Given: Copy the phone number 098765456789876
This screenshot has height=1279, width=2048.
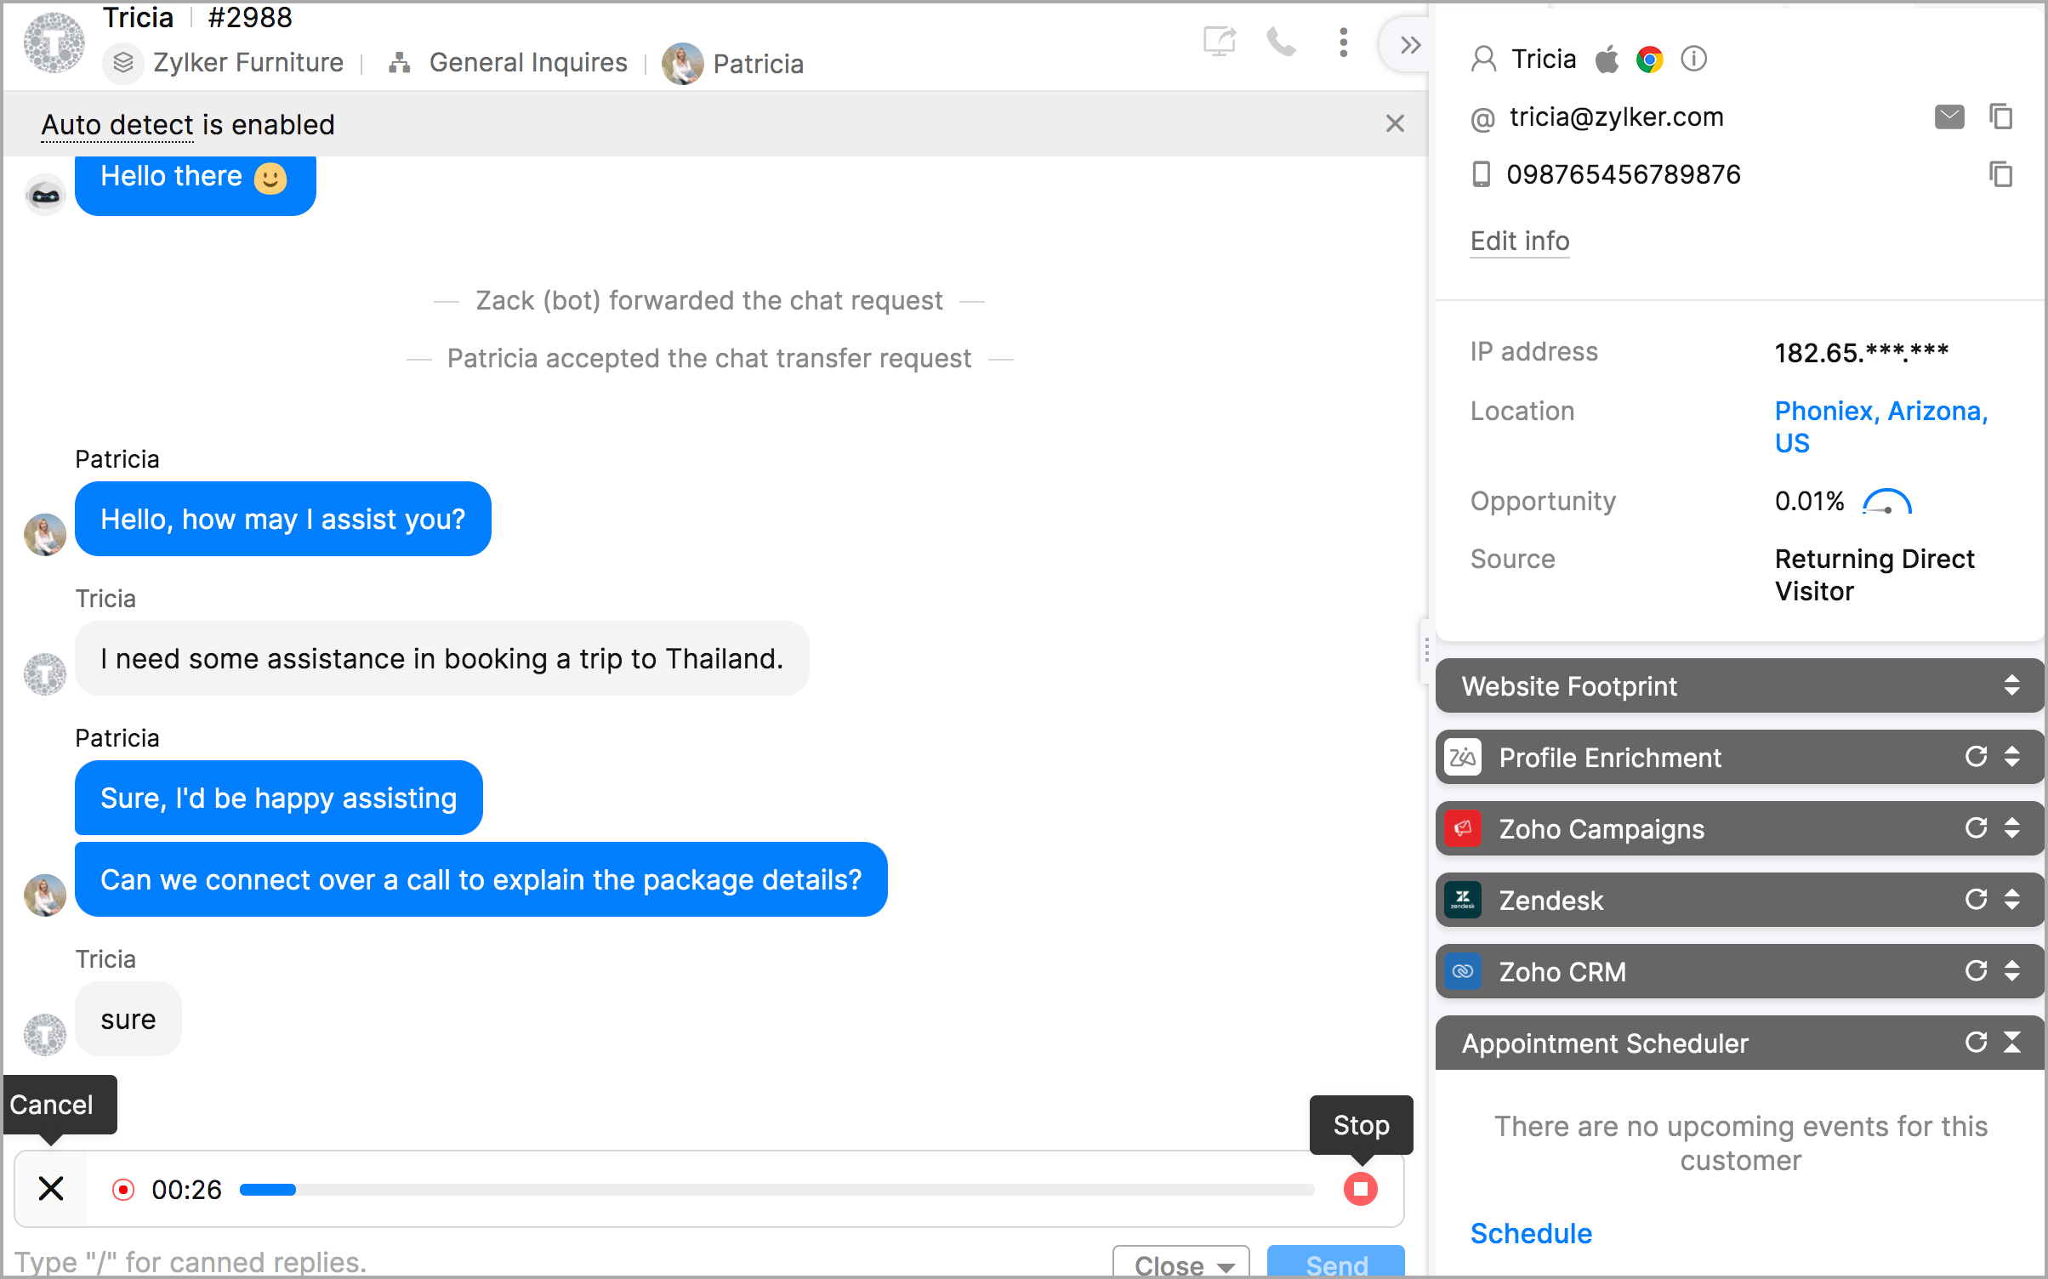Looking at the screenshot, I should coord(2000,174).
